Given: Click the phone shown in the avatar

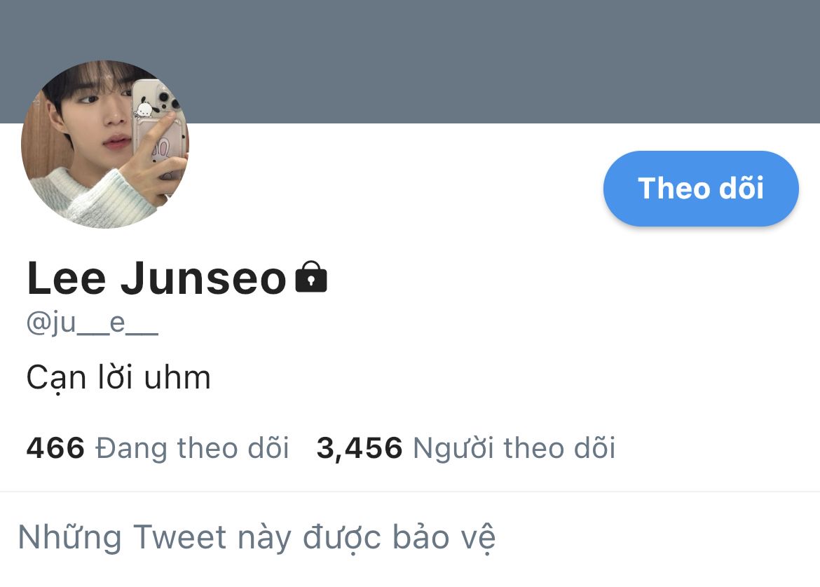Looking at the screenshot, I should 158,128.
